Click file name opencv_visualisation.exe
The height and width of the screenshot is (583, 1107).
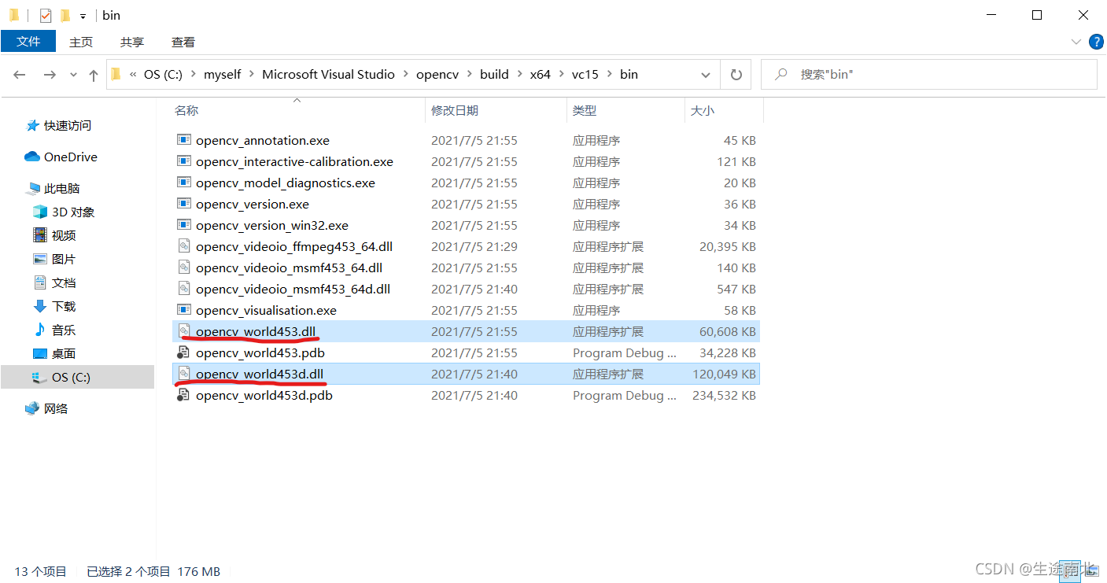(266, 310)
